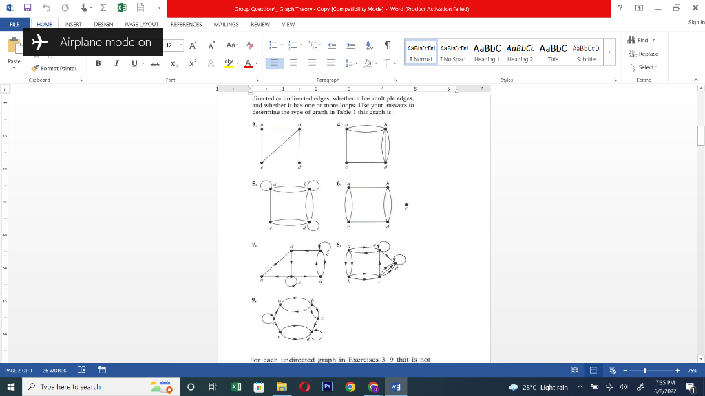The width and height of the screenshot is (705, 396).
Task: Click the Format Painter button
Action: tap(54, 68)
